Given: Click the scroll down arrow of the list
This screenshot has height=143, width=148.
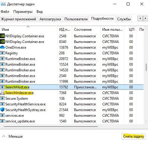Looking at the screenshot, I should coord(146,121).
